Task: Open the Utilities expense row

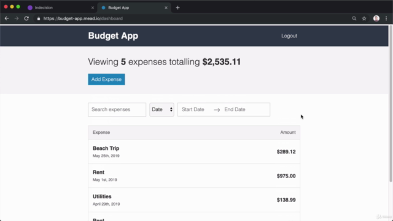Action: point(194,200)
